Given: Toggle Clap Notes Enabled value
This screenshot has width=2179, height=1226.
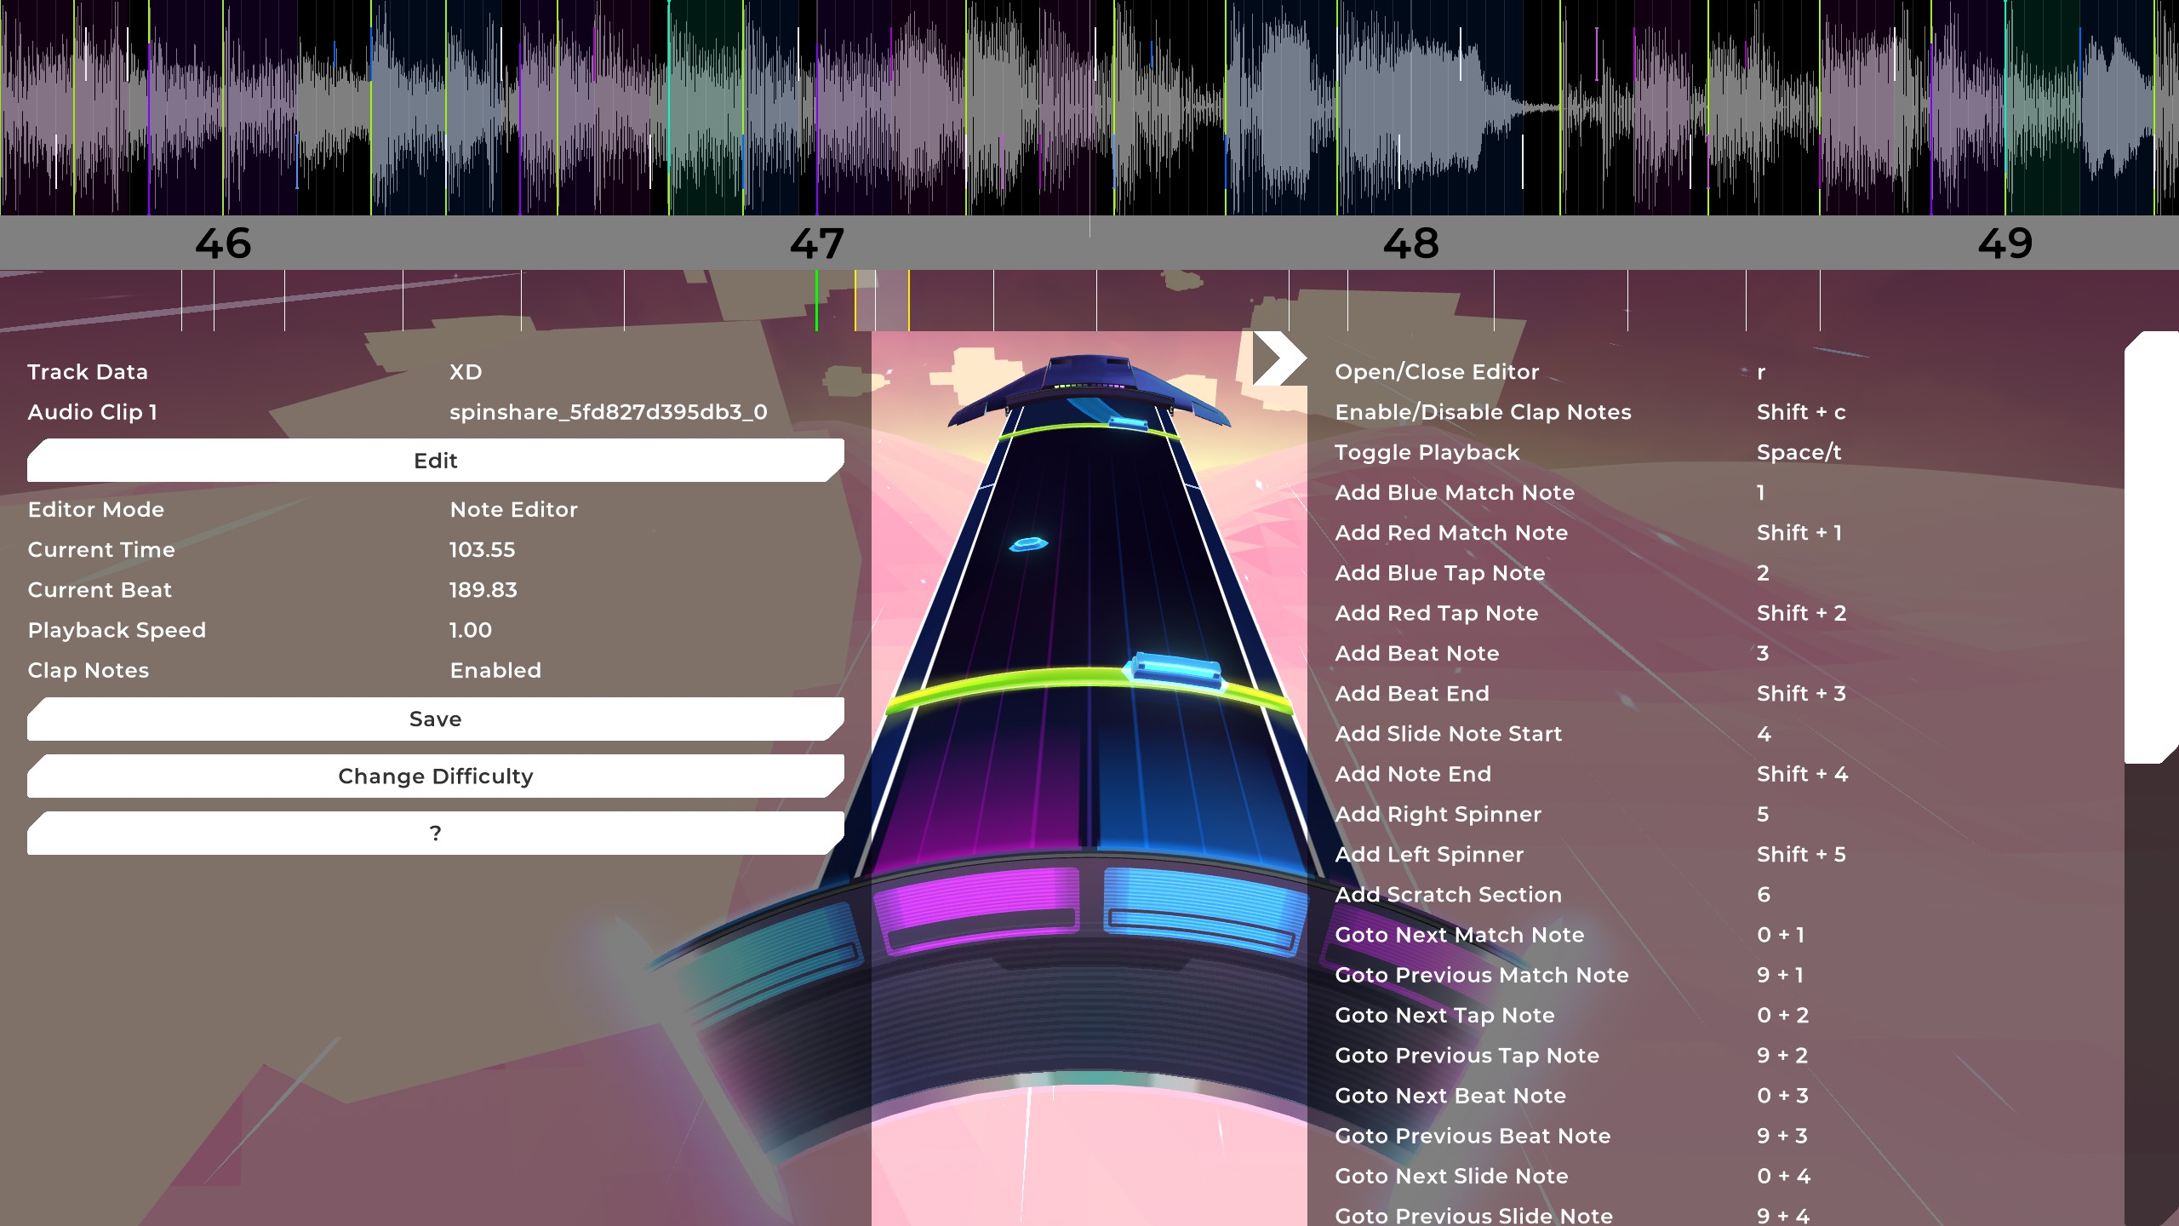Looking at the screenshot, I should pyautogui.click(x=495, y=671).
